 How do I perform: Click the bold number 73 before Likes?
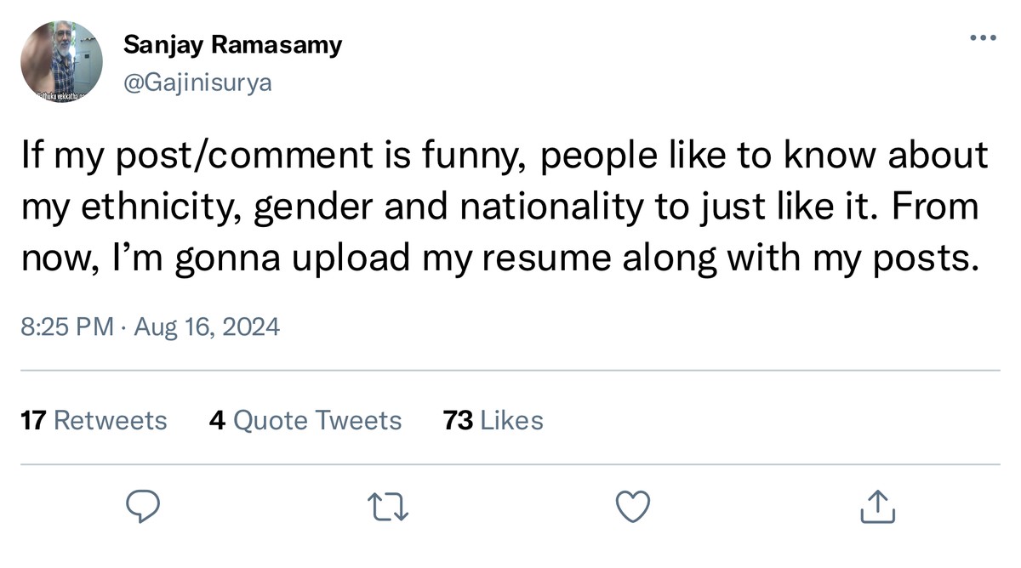459,420
